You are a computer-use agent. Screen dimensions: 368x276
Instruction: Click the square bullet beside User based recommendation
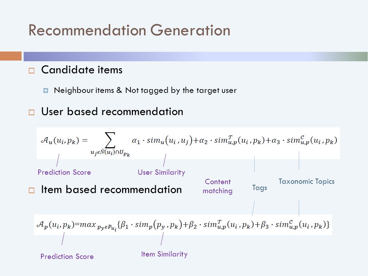(x=31, y=112)
